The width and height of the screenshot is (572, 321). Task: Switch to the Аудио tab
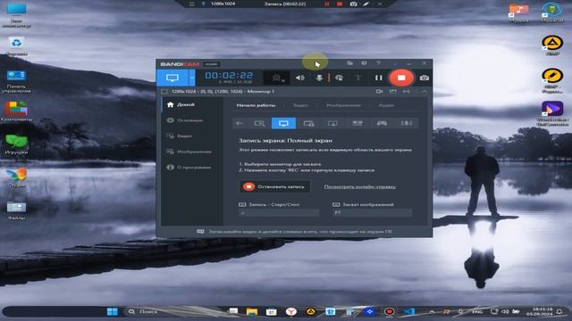coord(386,105)
